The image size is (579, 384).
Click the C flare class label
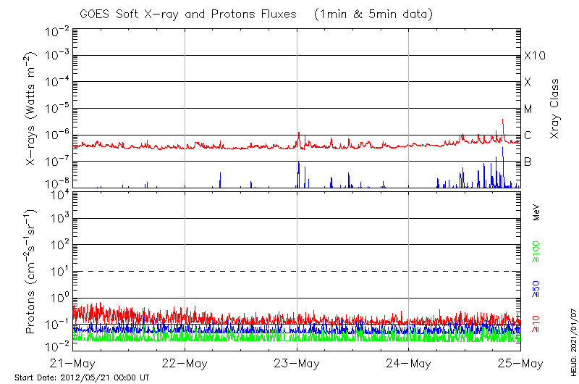click(x=528, y=135)
